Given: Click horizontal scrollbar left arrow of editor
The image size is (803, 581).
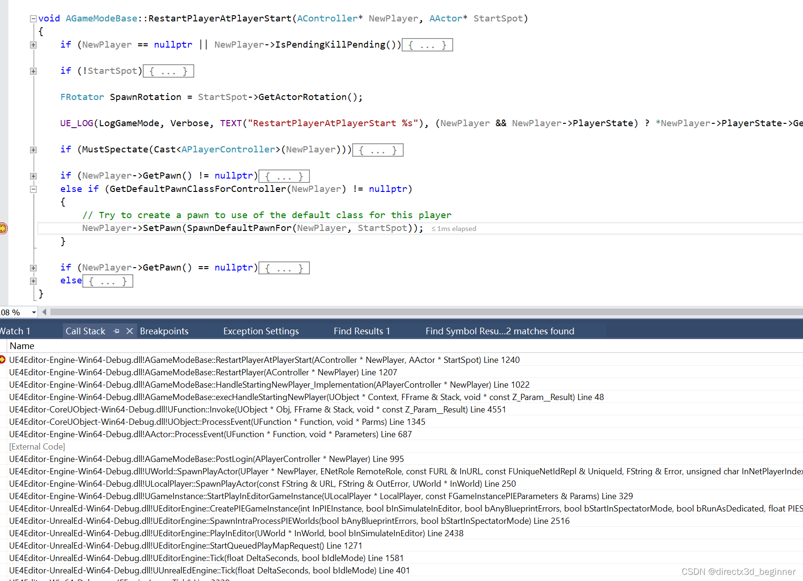Looking at the screenshot, I should point(44,312).
